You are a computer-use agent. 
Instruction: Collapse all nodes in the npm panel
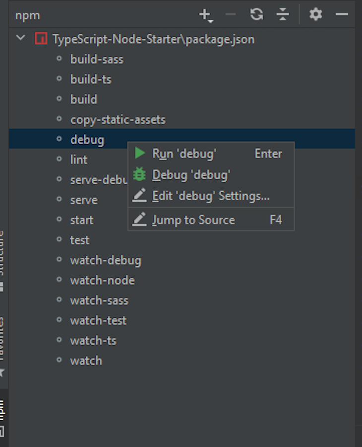point(283,15)
